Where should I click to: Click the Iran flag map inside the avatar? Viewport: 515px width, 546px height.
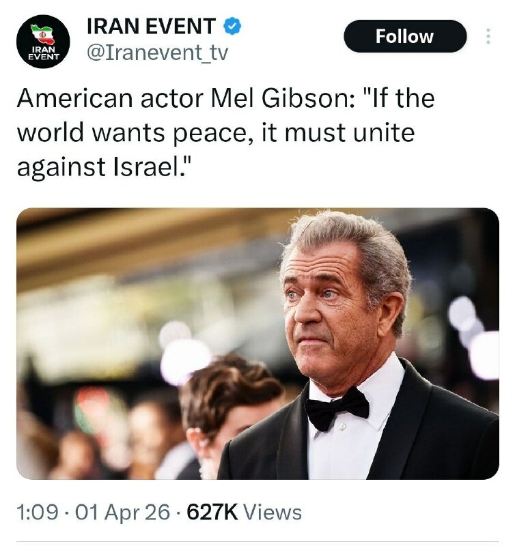[43, 32]
